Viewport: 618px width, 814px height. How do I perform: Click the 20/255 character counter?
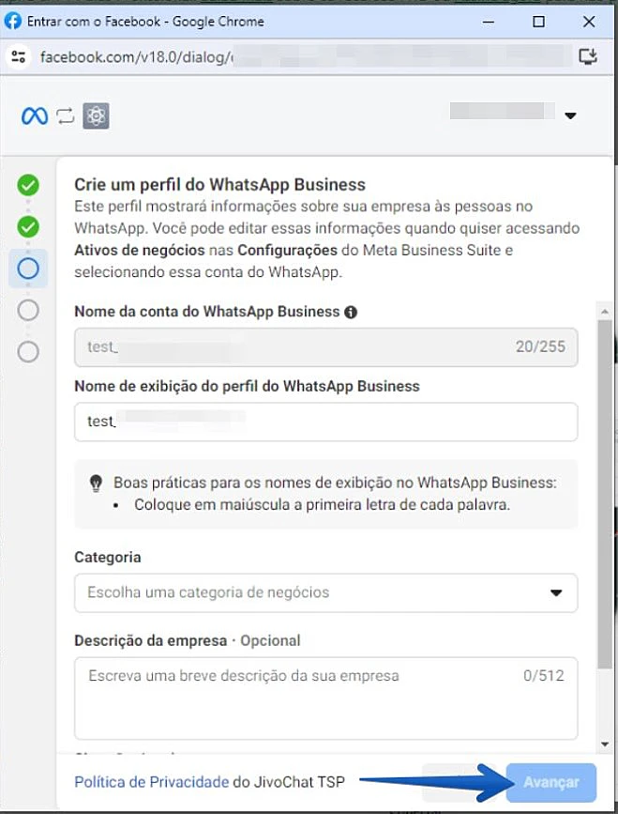click(x=540, y=346)
